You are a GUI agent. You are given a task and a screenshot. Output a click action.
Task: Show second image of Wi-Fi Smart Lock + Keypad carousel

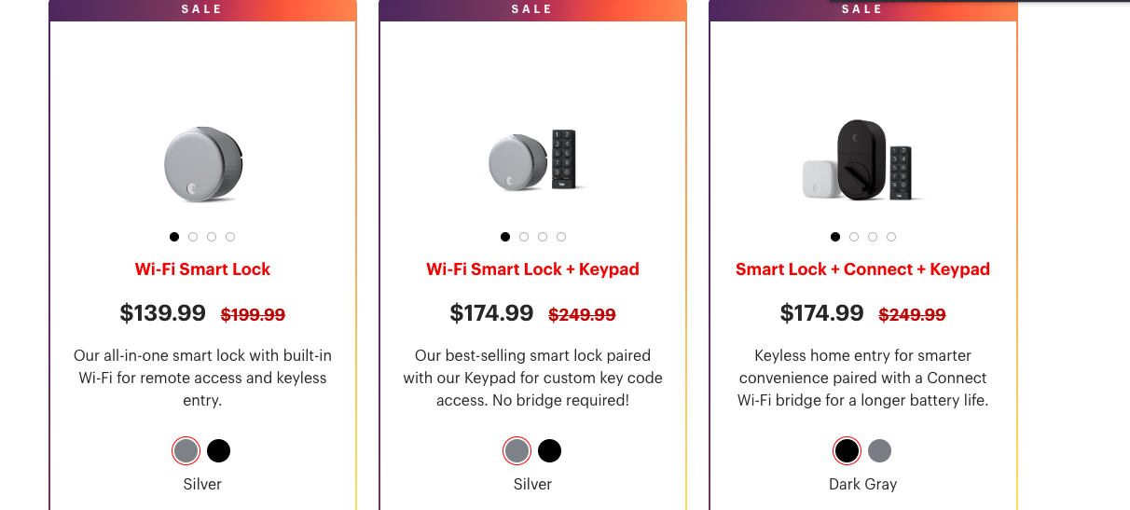(524, 237)
